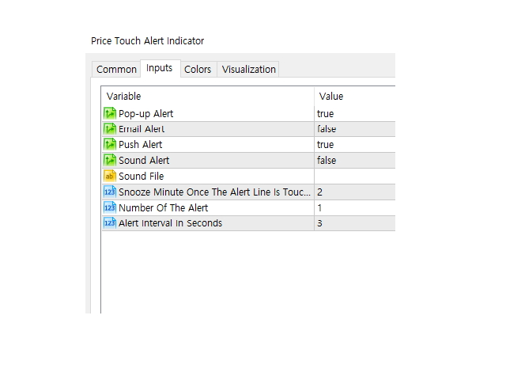Click the Number Of The Alert icon
This screenshot has height=380, width=506.
click(110, 207)
